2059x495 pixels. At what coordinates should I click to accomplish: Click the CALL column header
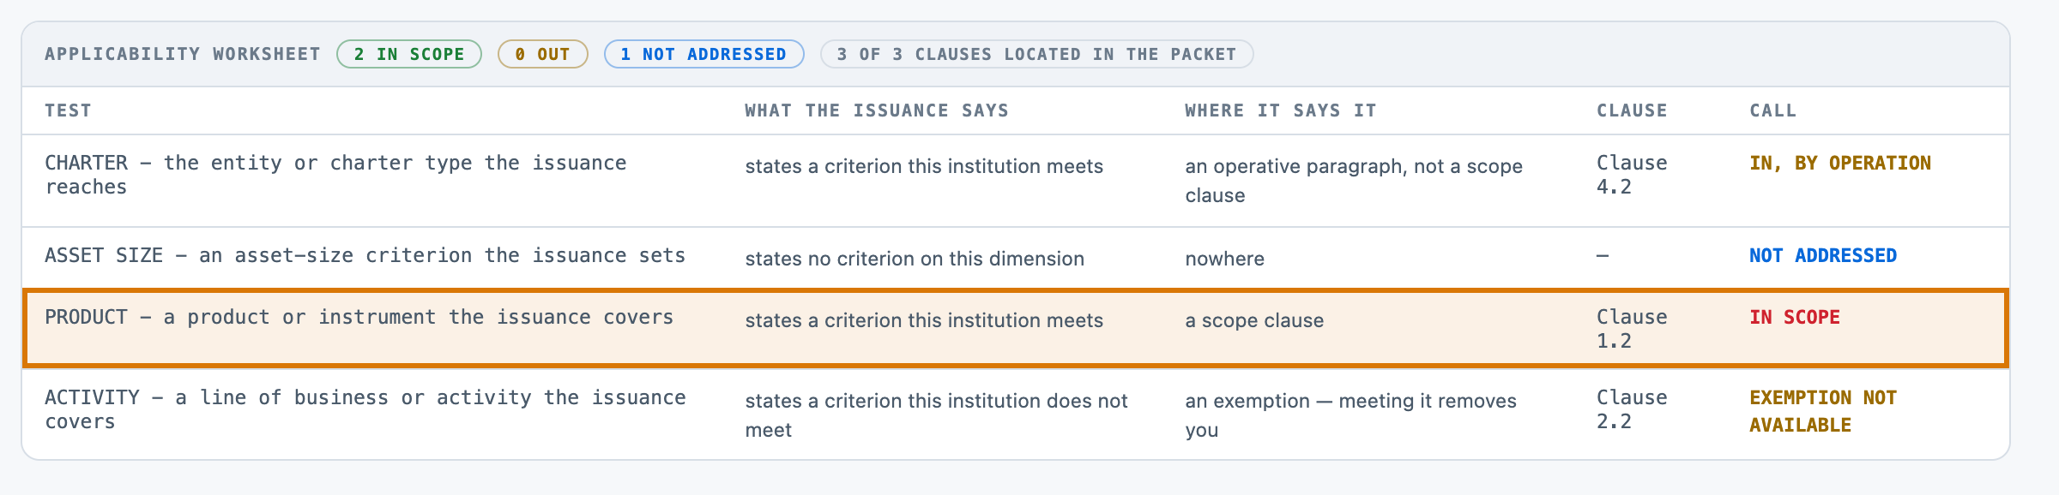click(x=1772, y=110)
